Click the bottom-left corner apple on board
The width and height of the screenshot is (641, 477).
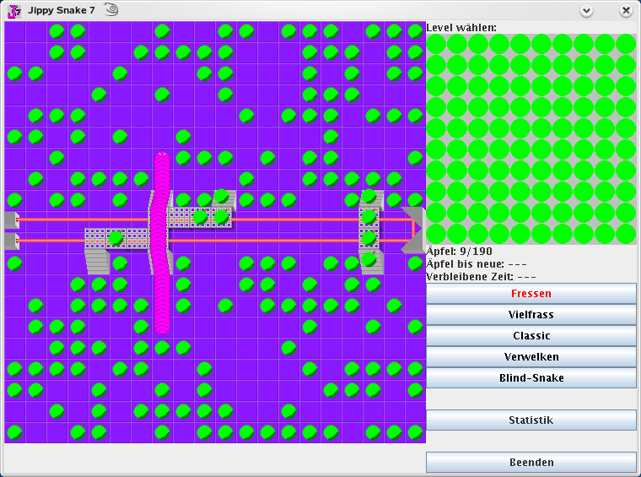(x=14, y=432)
